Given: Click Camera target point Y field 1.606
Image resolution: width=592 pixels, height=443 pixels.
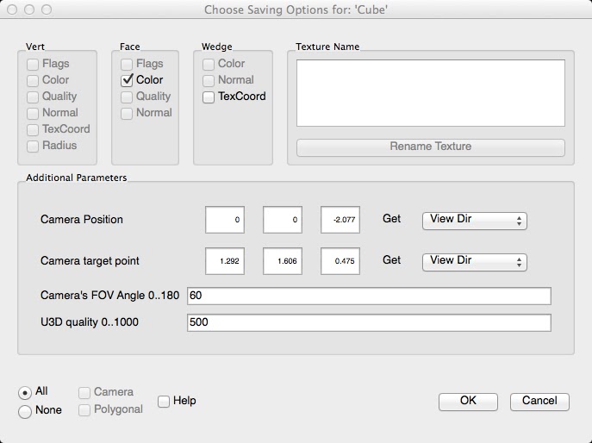Looking at the screenshot, I should tap(282, 261).
